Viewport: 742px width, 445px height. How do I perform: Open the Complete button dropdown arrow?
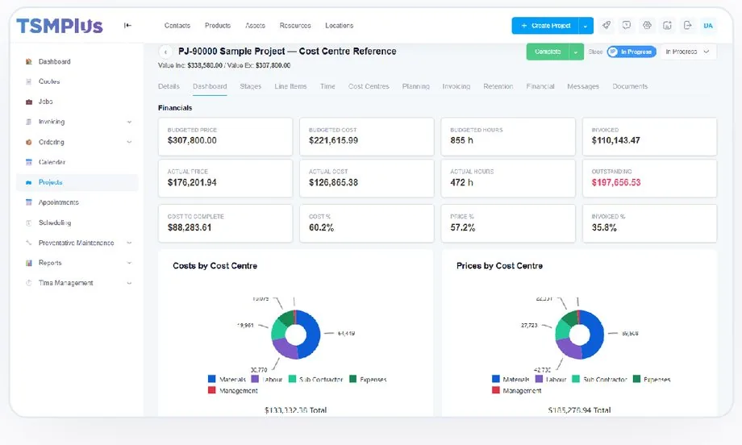tap(576, 52)
